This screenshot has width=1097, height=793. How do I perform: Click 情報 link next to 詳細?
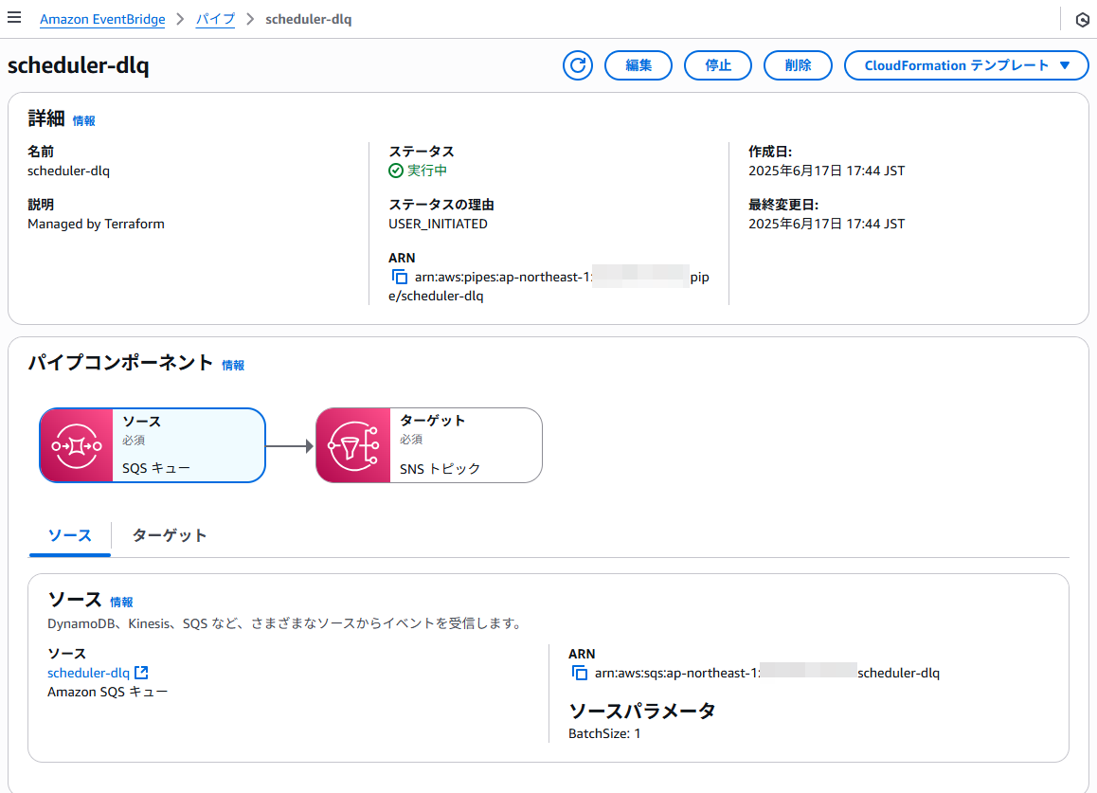point(84,121)
